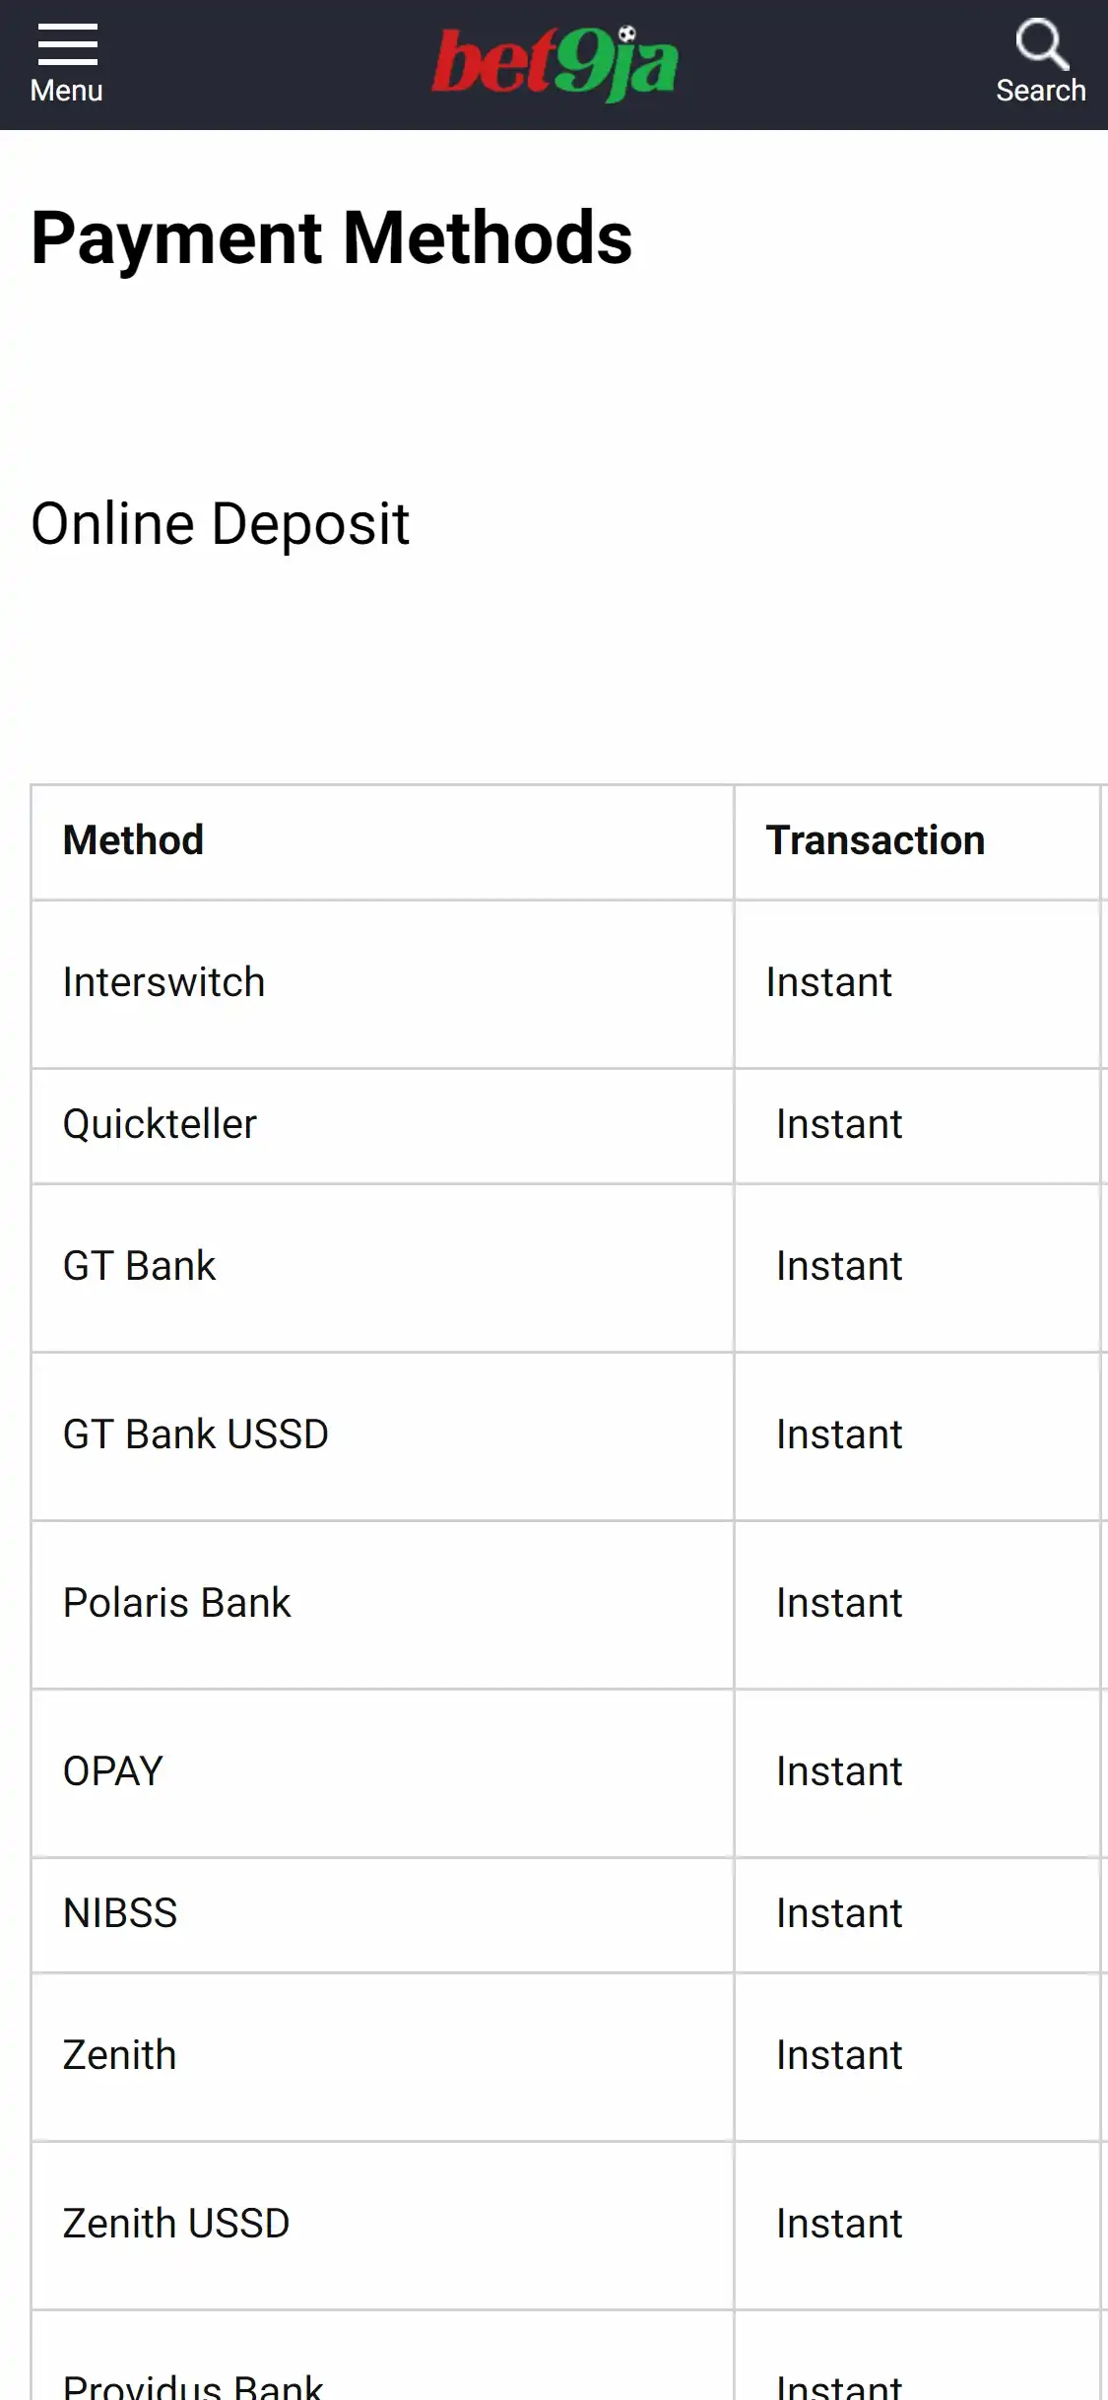Select Polaris Bank method

(x=177, y=1603)
